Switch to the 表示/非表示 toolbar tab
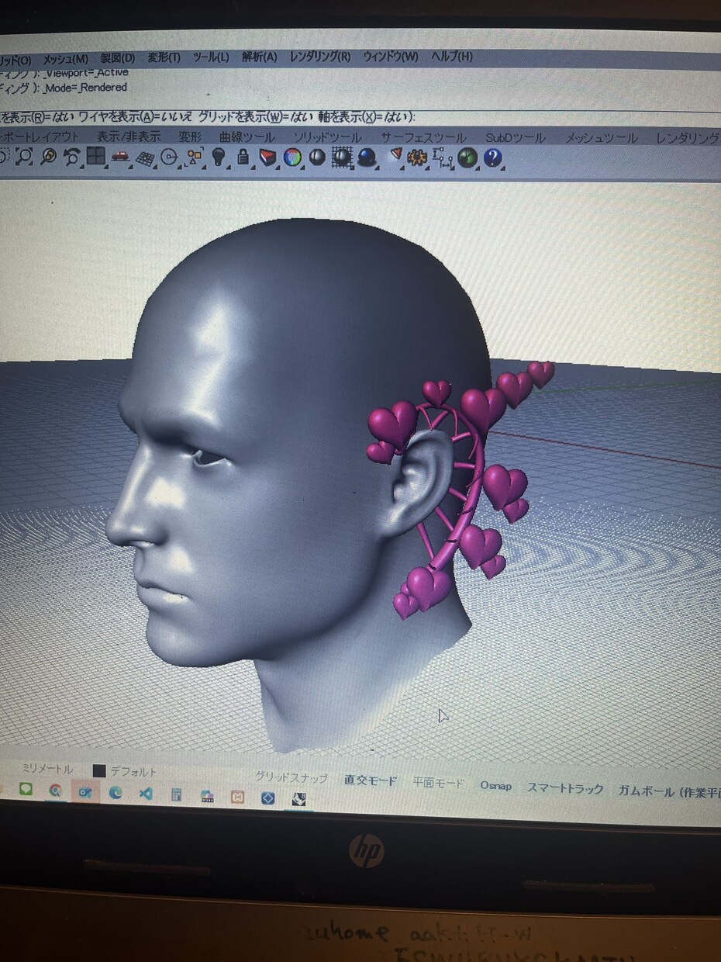The width and height of the screenshot is (721, 962). click(x=129, y=137)
